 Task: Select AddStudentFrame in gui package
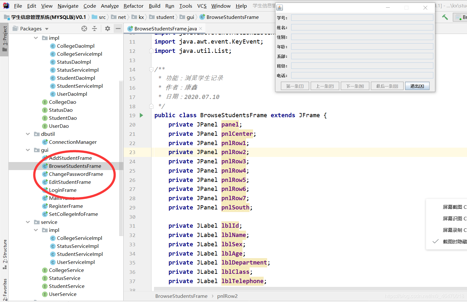point(70,158)
